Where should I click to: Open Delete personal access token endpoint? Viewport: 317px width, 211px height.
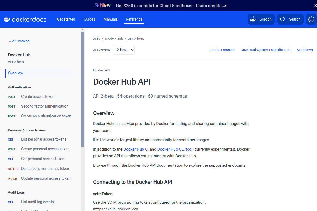coord(45,169)
